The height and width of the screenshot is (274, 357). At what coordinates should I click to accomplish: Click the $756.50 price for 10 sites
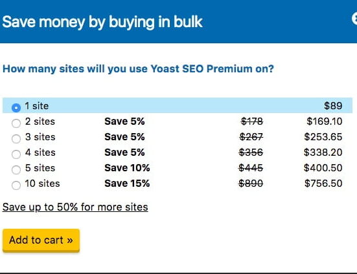pyautogui.click(x=323, y=183)
